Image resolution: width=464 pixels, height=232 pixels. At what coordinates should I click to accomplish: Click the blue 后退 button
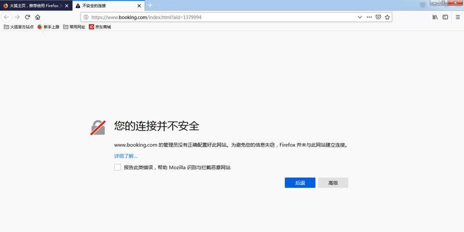point(300,183)
